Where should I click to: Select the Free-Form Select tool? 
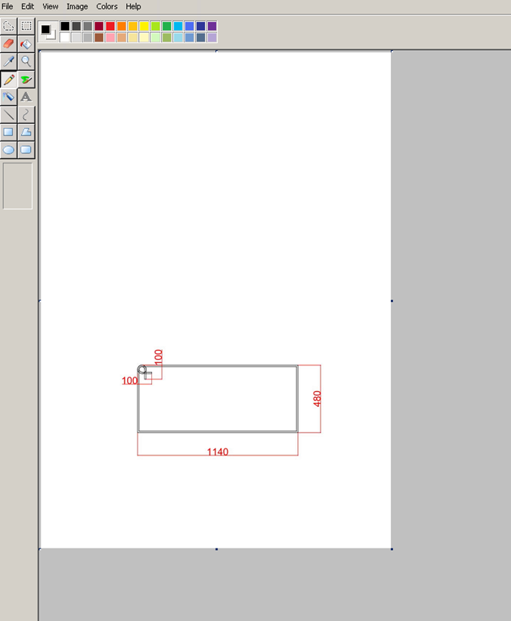(x=8, y=26)
